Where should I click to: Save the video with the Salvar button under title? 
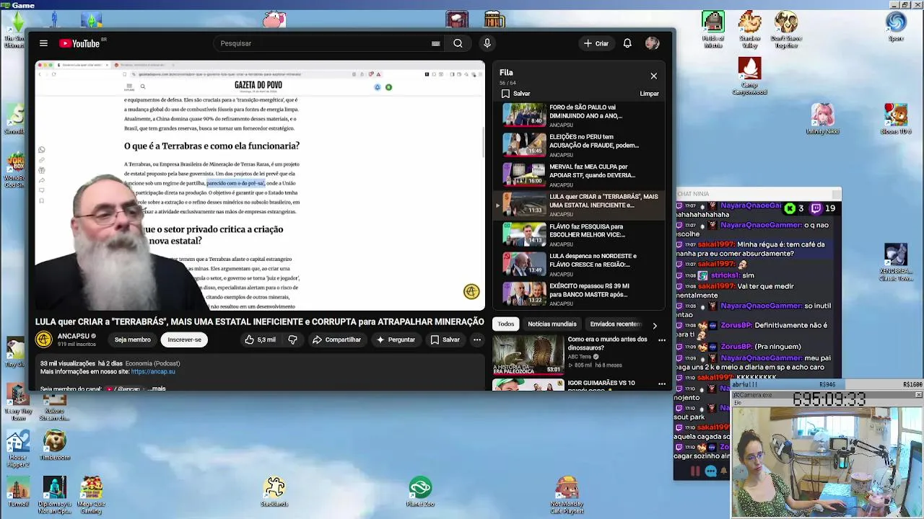coord(445,340)
